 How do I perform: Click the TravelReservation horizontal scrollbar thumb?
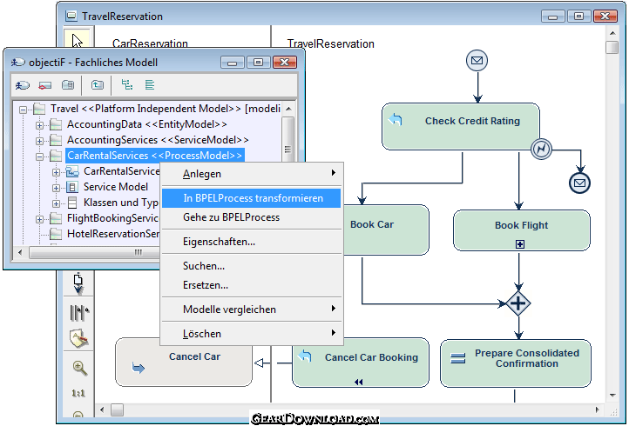[x=117, y=410]
